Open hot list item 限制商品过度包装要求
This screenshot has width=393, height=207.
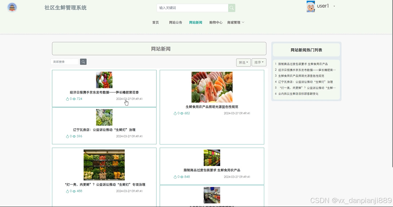coord(303,64)
